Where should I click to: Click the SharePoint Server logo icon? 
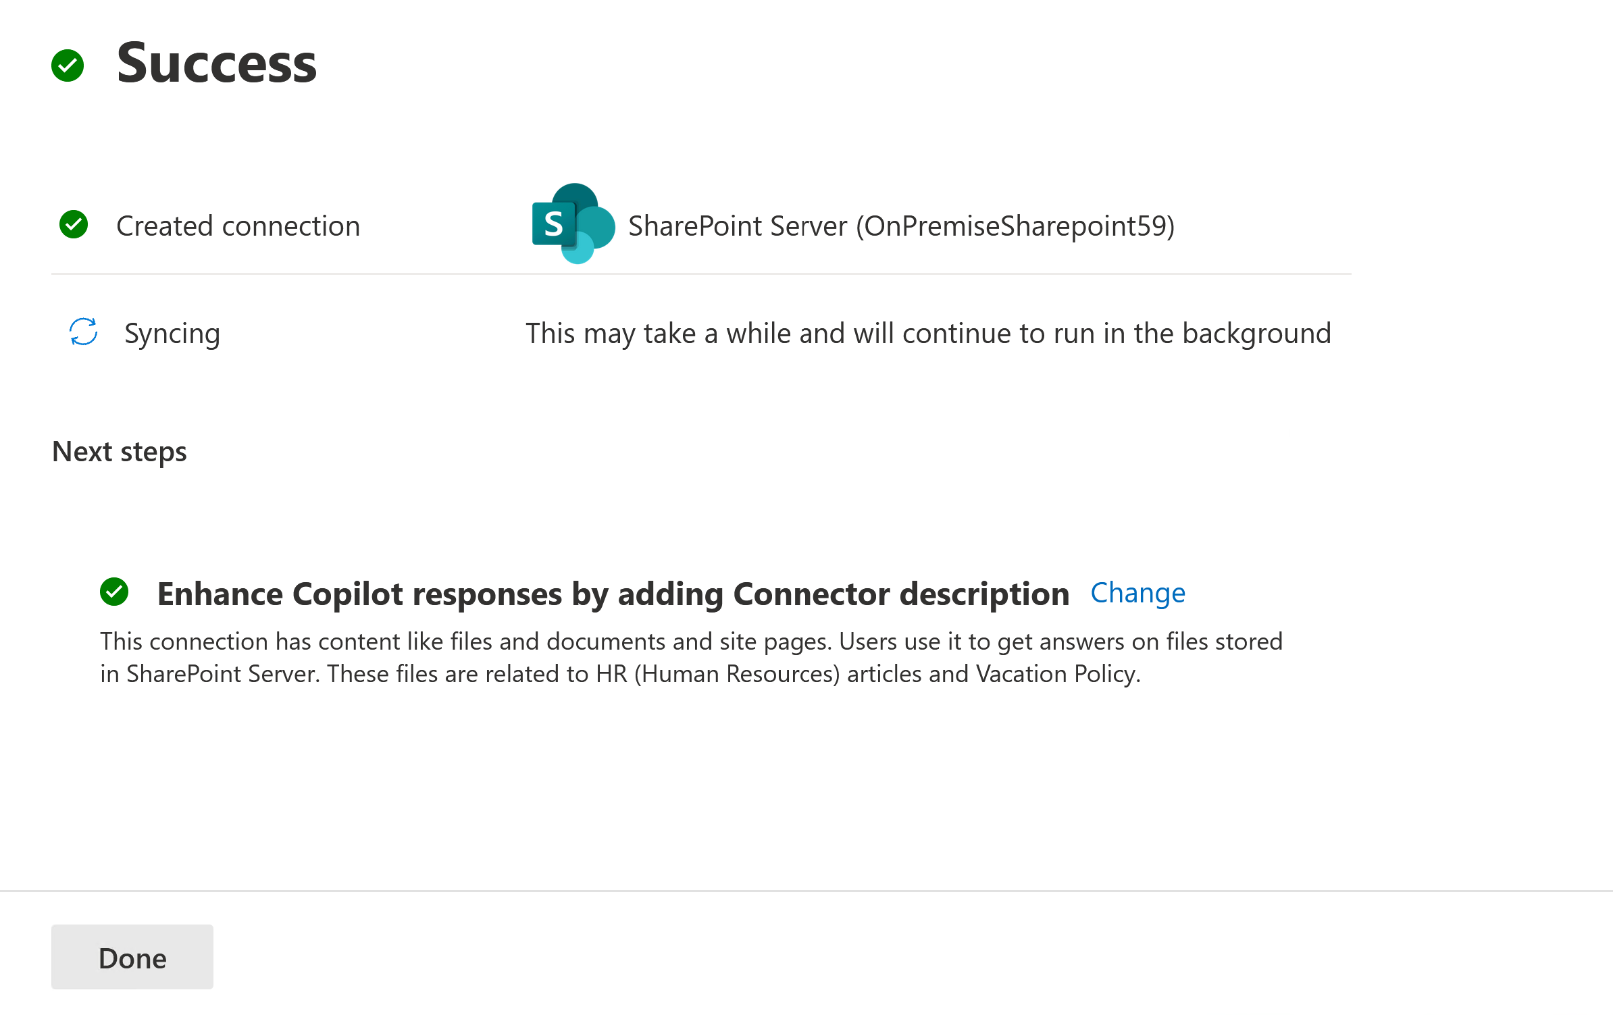(x=573, y=224)
